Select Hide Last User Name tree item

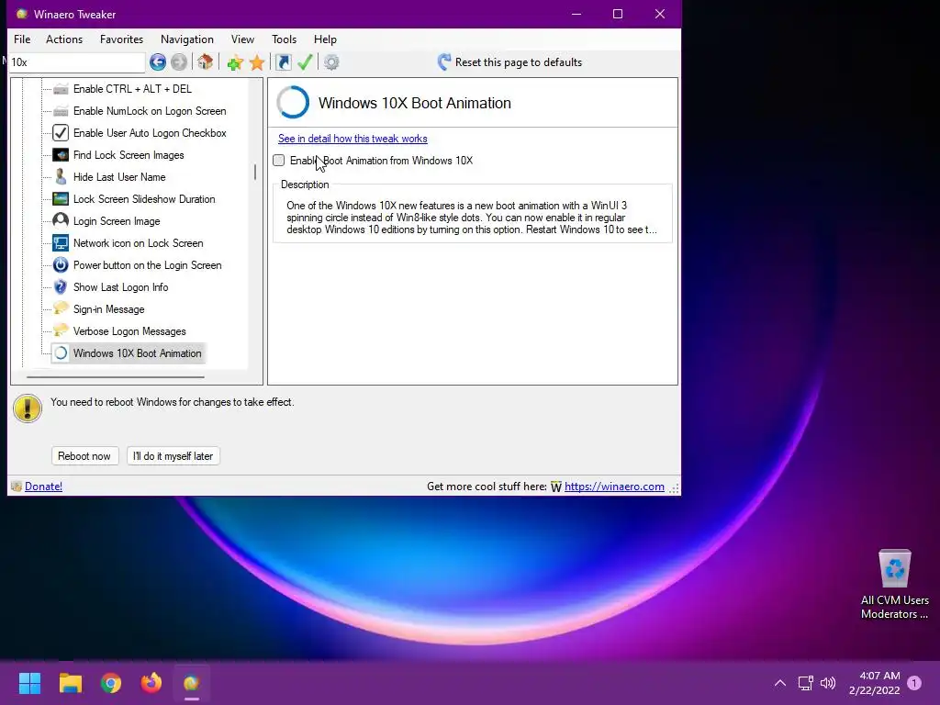(x=119, y=177)
